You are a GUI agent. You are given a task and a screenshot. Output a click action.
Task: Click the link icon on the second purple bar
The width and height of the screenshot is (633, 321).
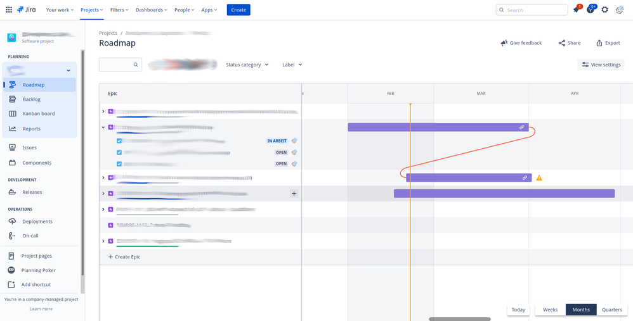[525, 178]
